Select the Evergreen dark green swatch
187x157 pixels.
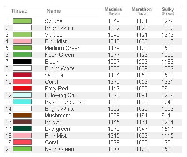pos(22,129)
